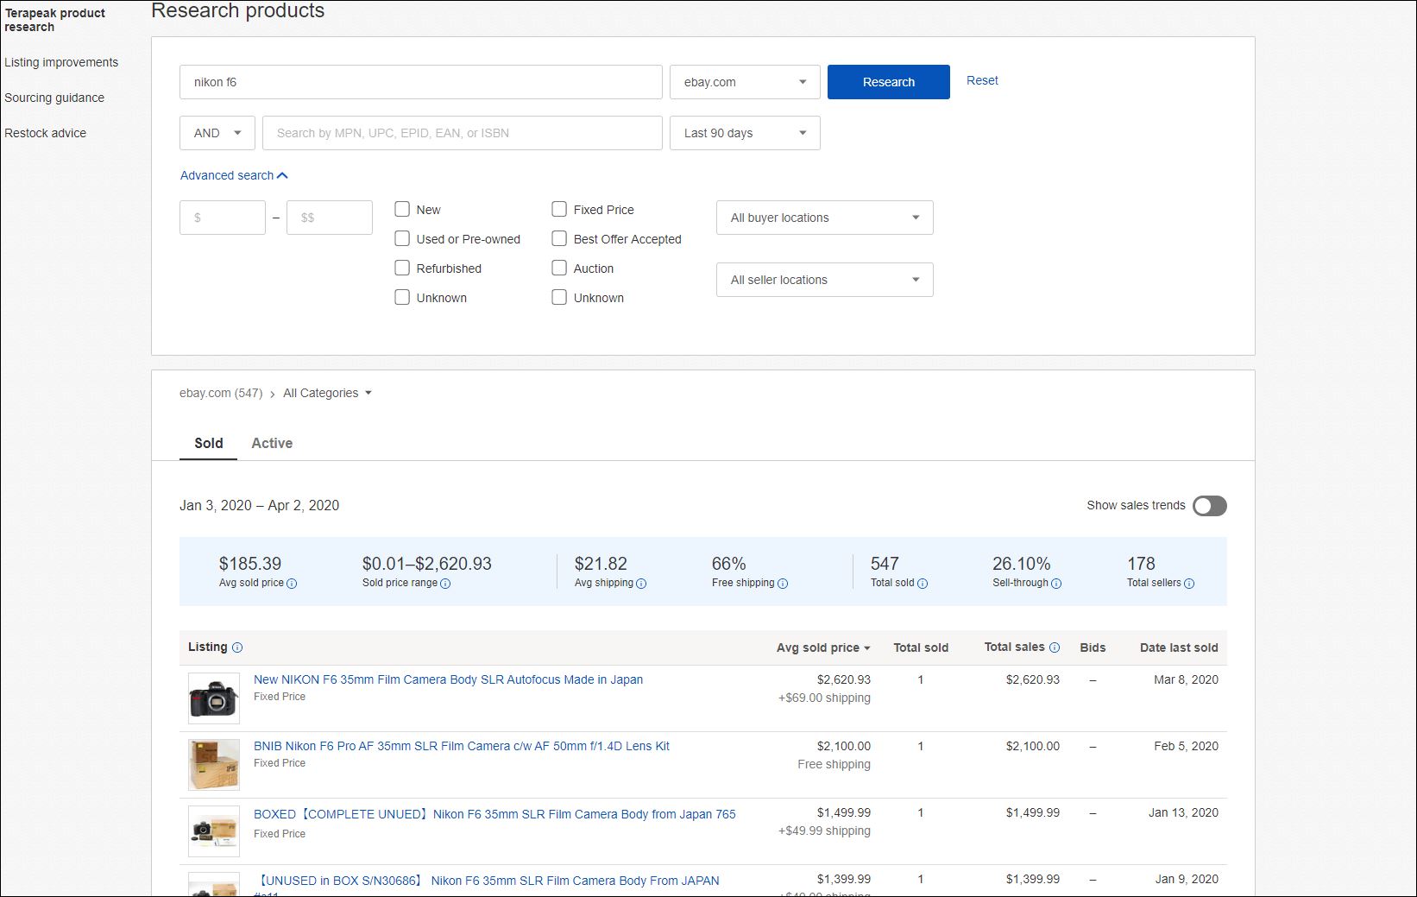1417x897 pixels.
Task: Go to Sourcing guidance section
Action: point(54,98)
